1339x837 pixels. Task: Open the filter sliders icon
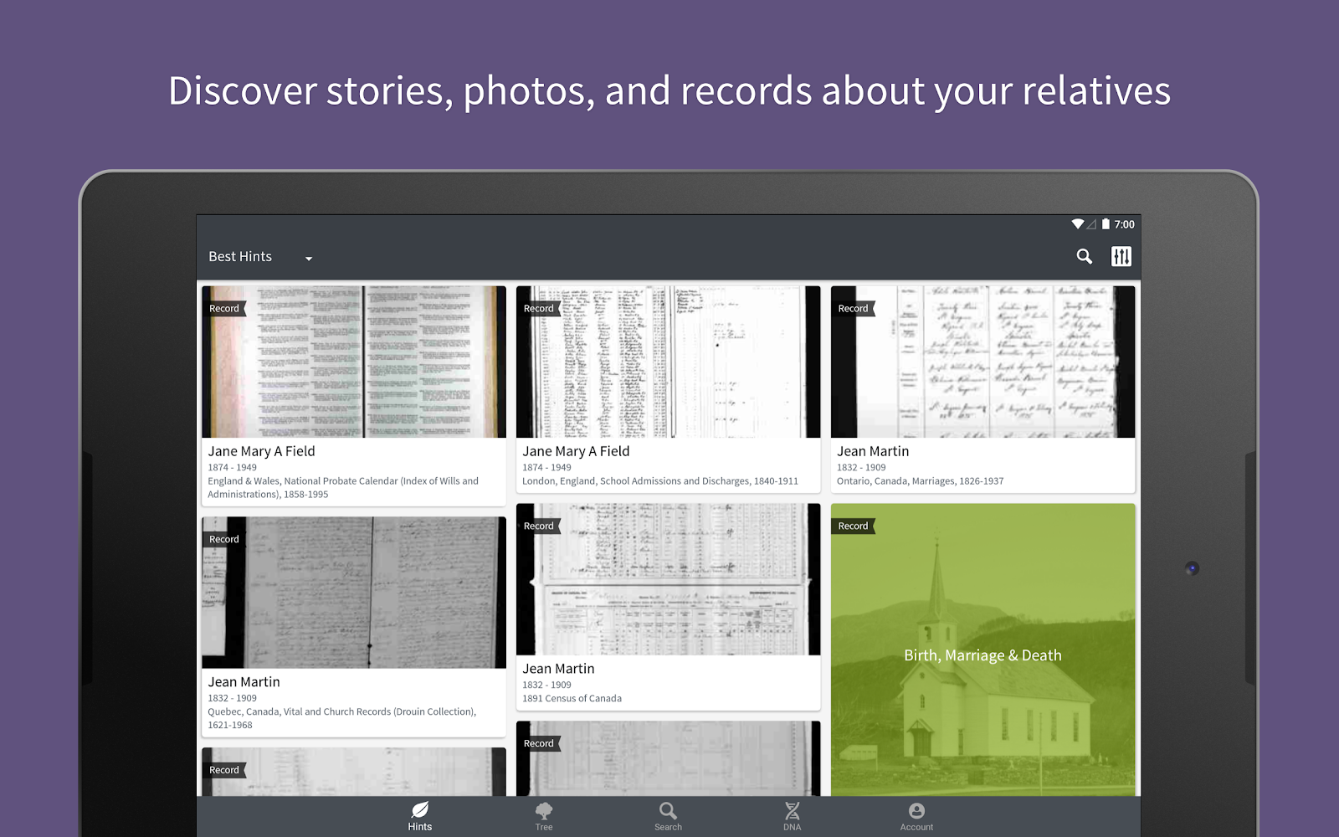tap(1121, 257)
